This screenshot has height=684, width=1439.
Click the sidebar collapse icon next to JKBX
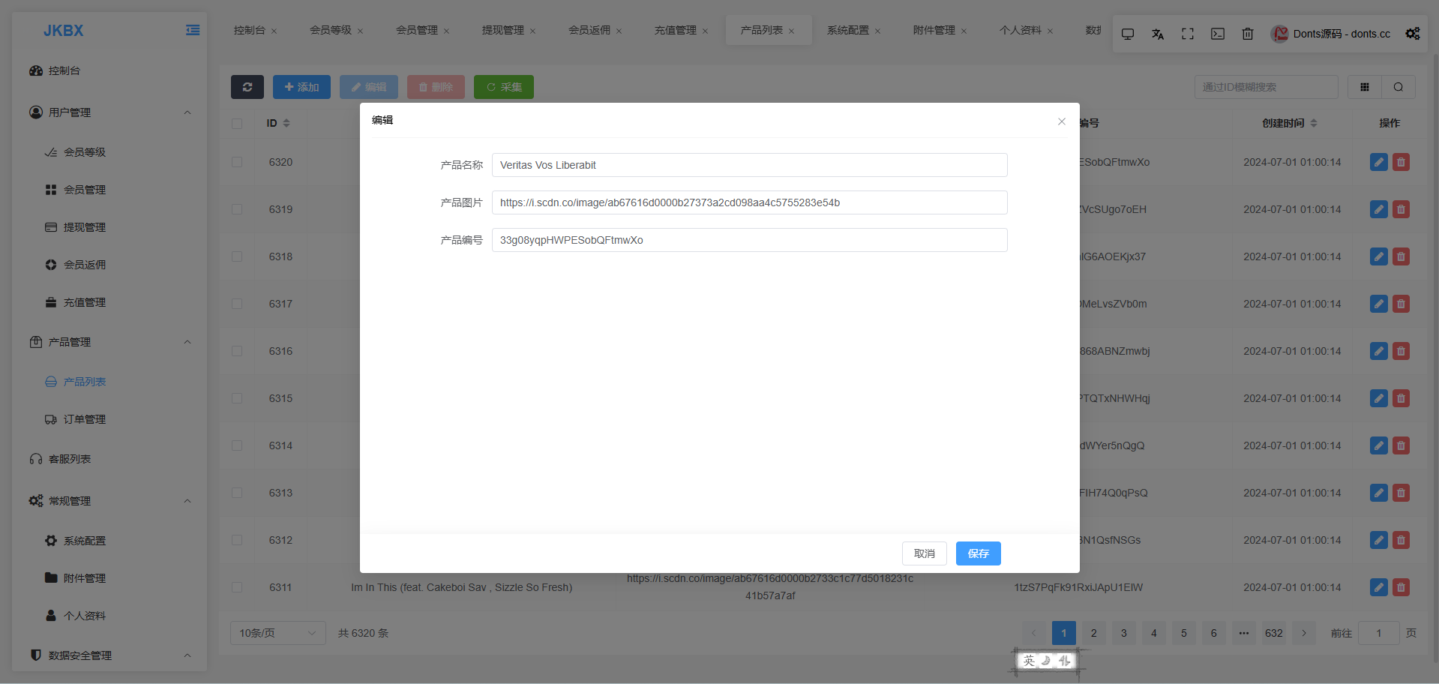pos(193,31)
